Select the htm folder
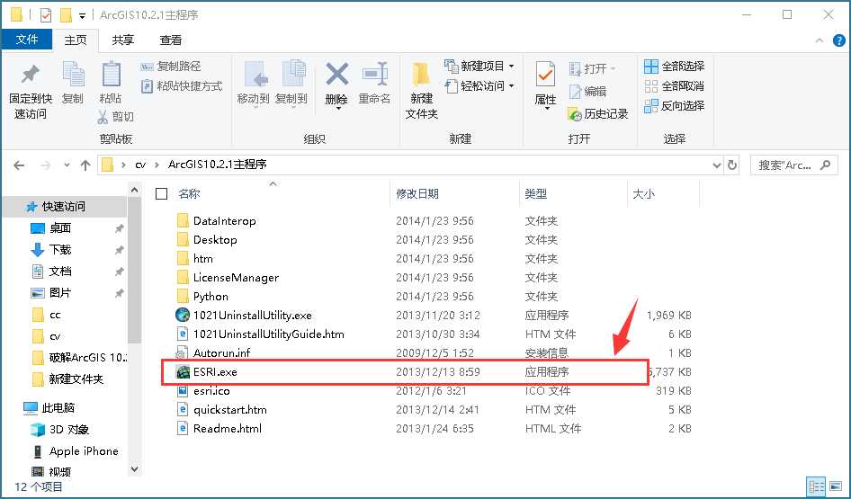851x499 pixels. [203, 259]
